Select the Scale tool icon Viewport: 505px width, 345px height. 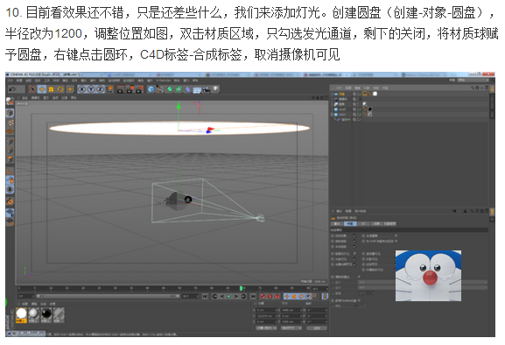[51, 89]
